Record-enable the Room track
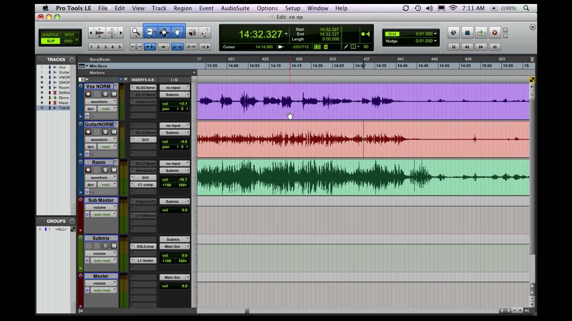 coord(88,170)
